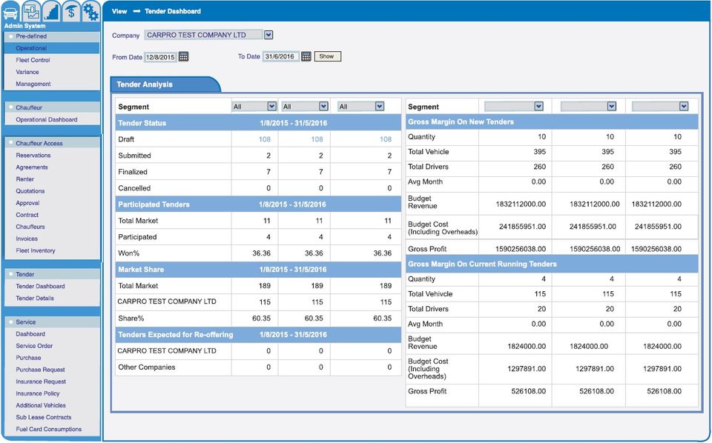This screenshot has width=712, height=443.
Task: Click the Won% row label
Action: pos(128,253)
